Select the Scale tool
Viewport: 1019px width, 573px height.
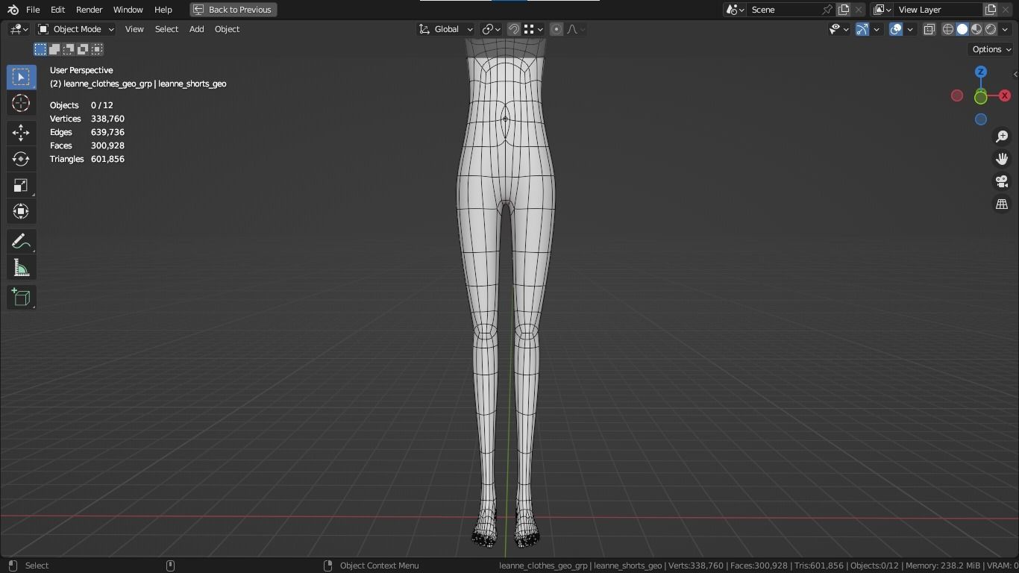(21, 185)
